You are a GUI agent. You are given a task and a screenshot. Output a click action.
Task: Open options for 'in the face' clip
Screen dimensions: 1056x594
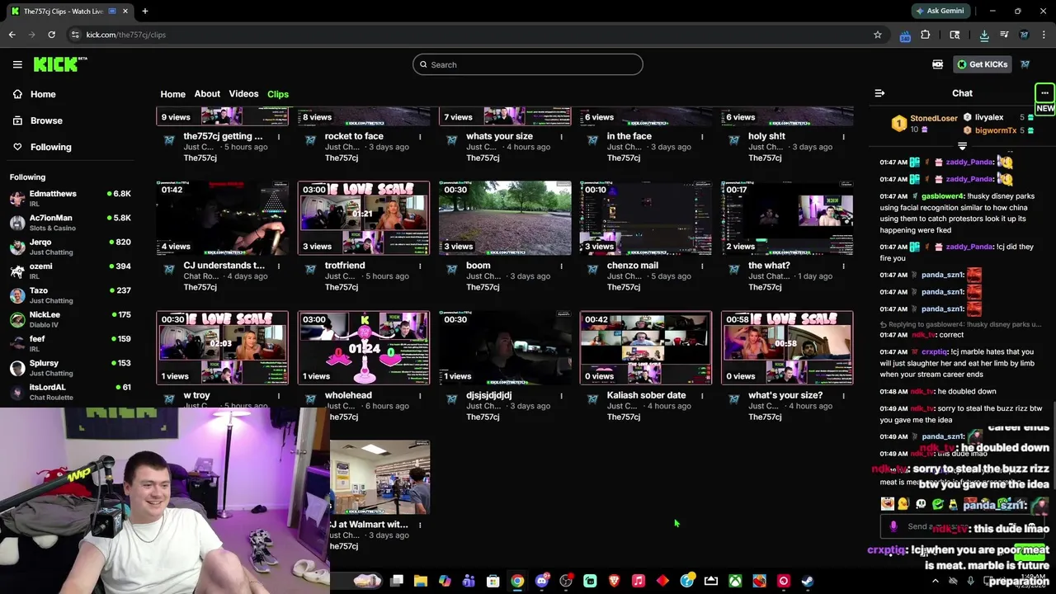click(702, 137)
